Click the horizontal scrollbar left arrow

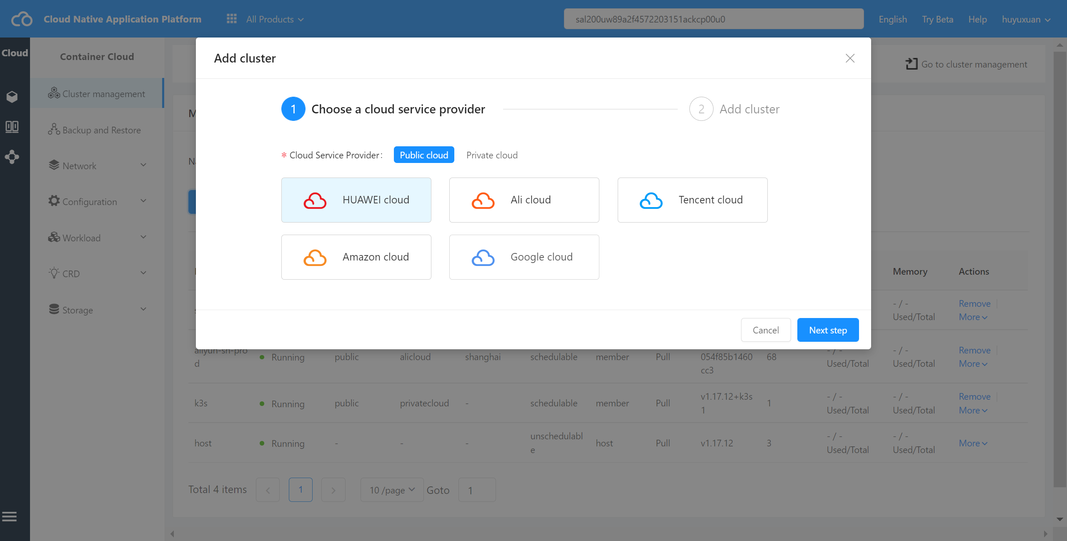tap(172, 533)
